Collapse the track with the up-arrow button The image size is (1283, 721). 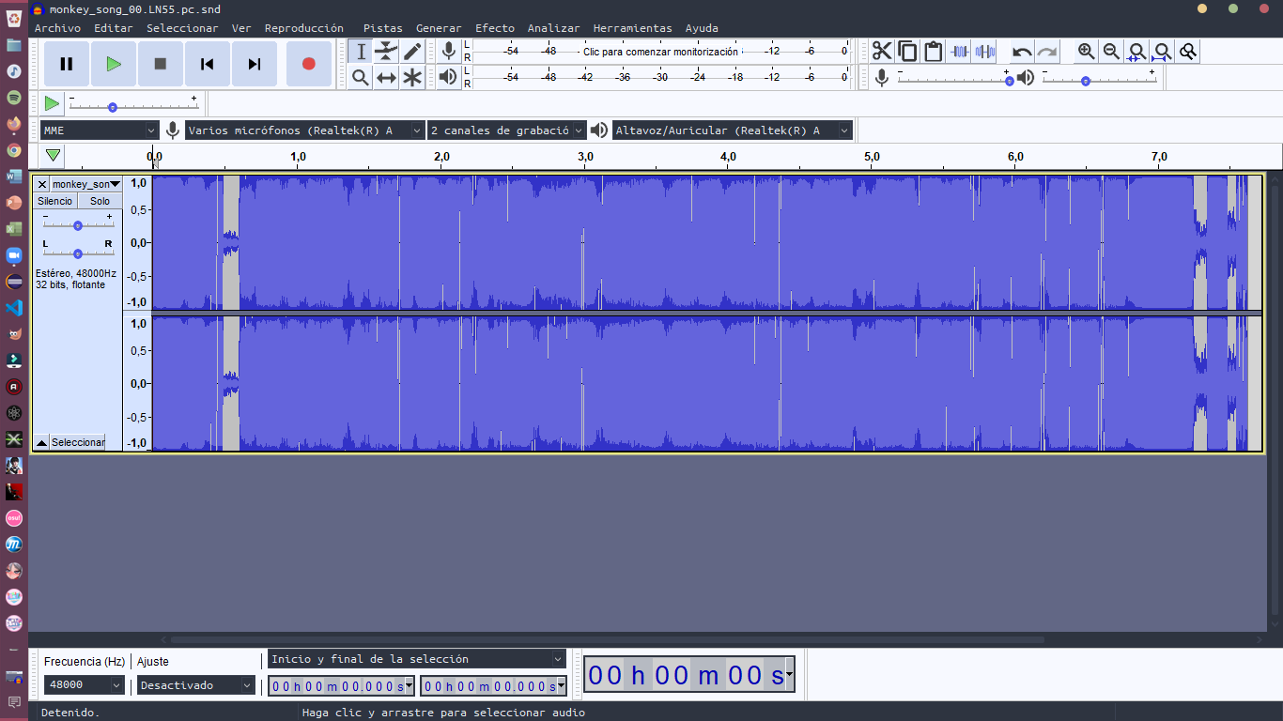click(41, 442)
